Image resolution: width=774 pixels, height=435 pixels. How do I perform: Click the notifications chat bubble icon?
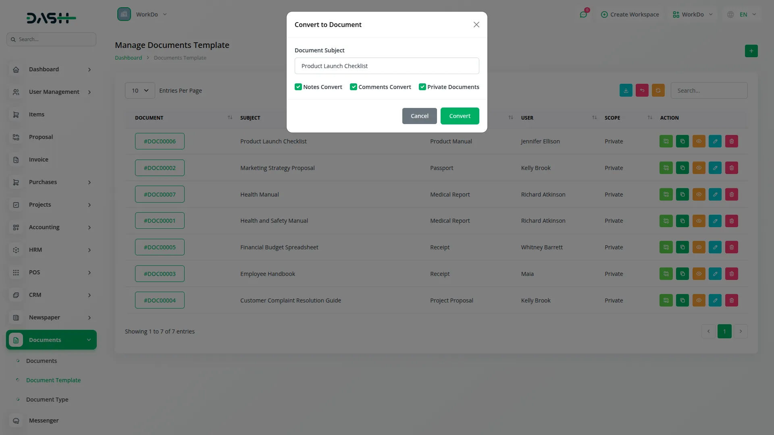pos(583,14)
